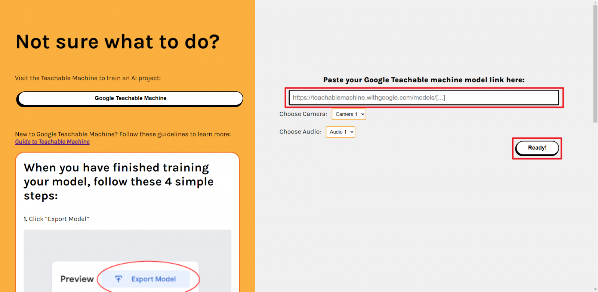Click the "Not sure what to do?" heading
This screenshot has height=292, width=598.
pos(118,42)
